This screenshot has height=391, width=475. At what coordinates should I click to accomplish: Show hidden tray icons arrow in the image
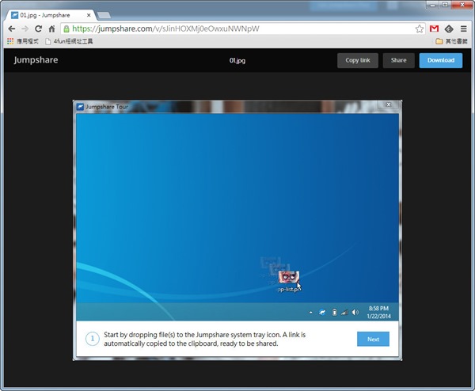tap(311, 313)
